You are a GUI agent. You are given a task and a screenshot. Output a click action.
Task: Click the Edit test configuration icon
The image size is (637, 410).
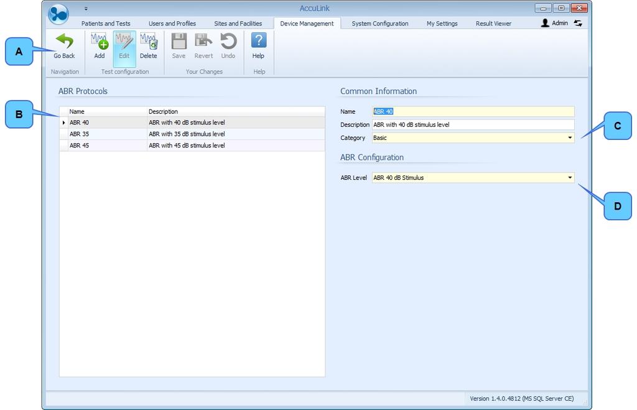coord(124,41)
